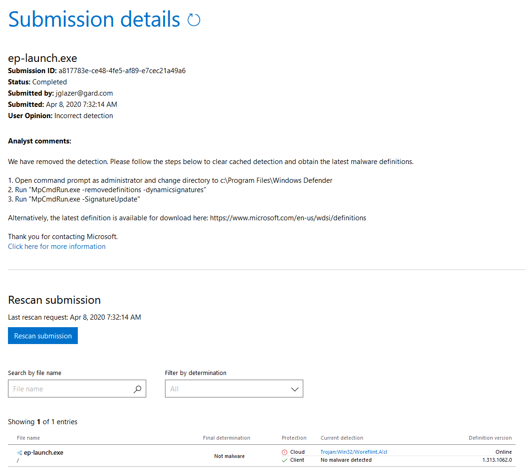Sort by the File name column header
The height and width of the screenshot is (472, 532).
coord(28,438)
